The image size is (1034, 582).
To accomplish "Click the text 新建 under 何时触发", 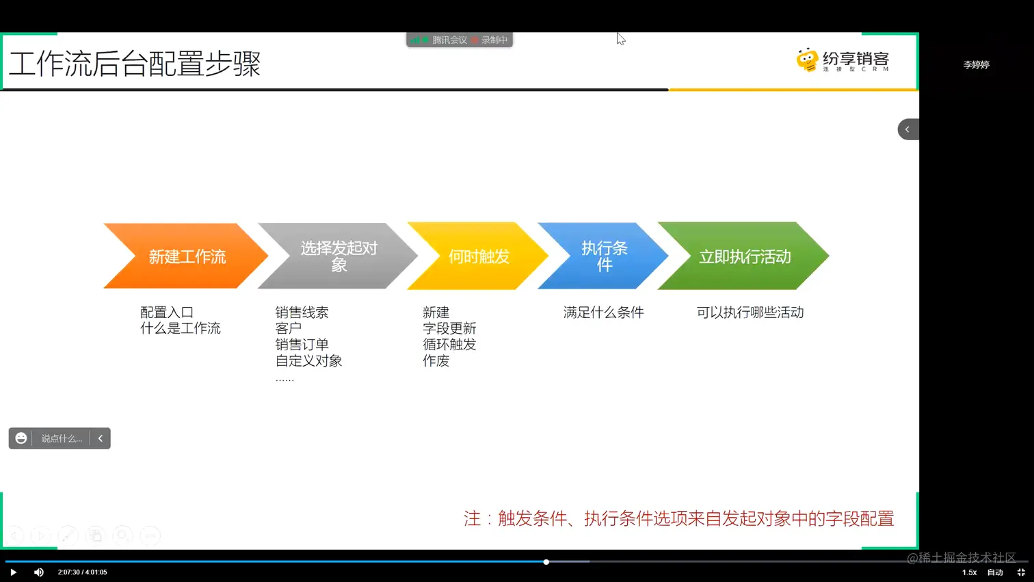I will (436, 313).
